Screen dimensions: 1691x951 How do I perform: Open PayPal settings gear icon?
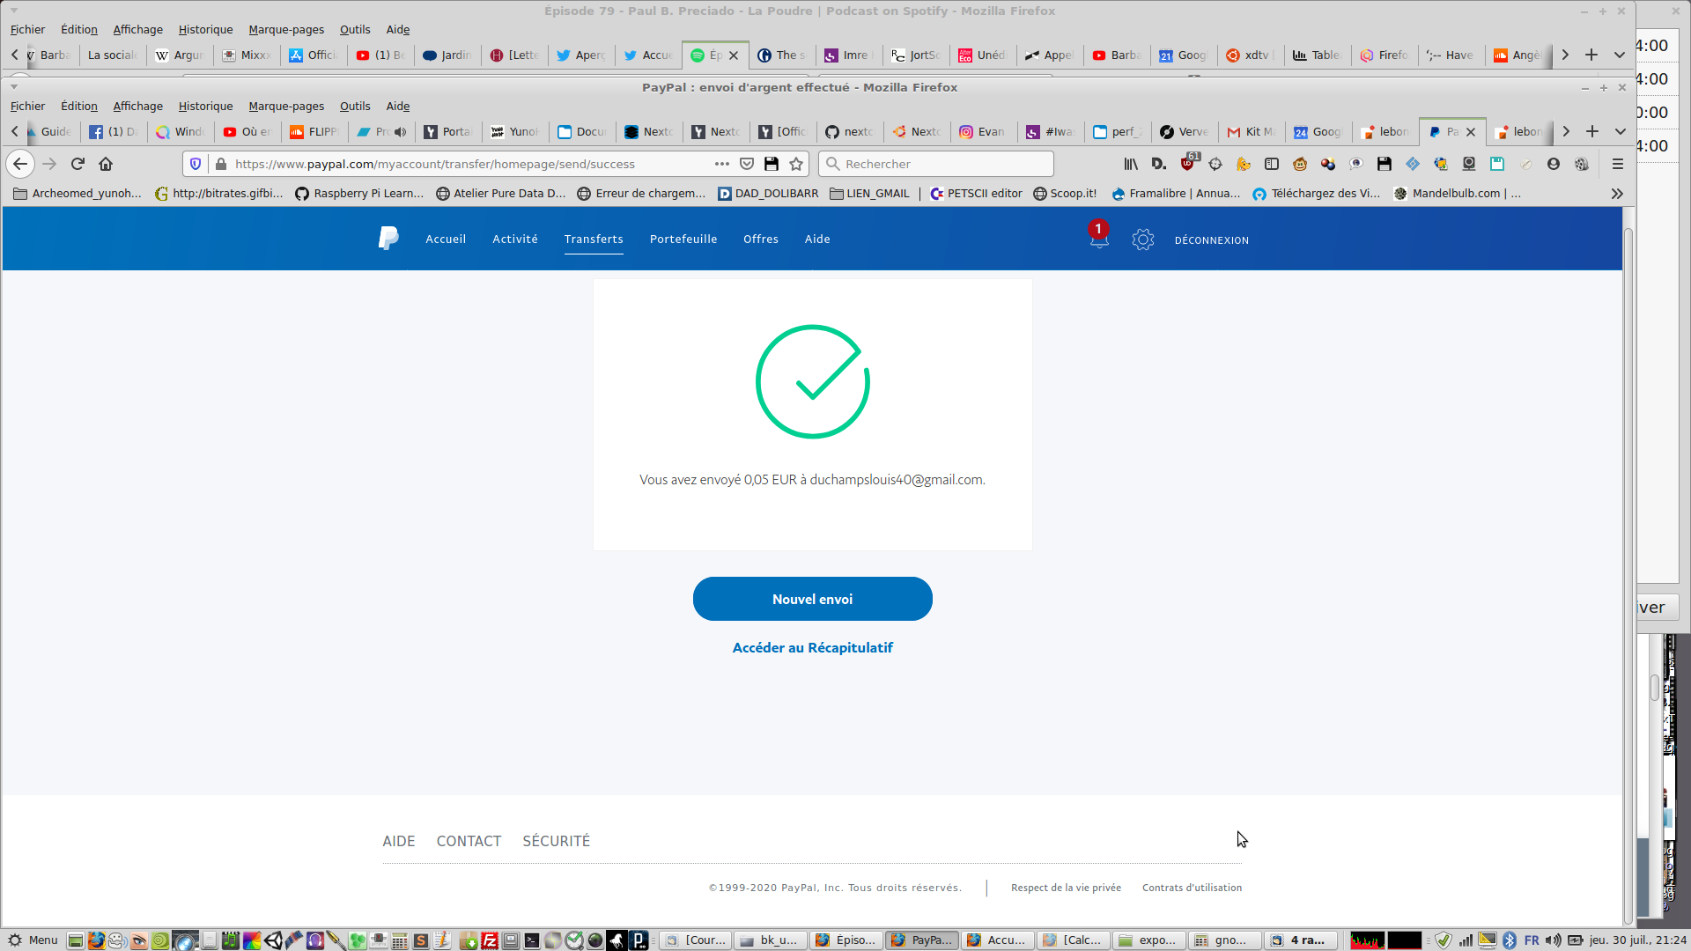[x=1142, y=240]
